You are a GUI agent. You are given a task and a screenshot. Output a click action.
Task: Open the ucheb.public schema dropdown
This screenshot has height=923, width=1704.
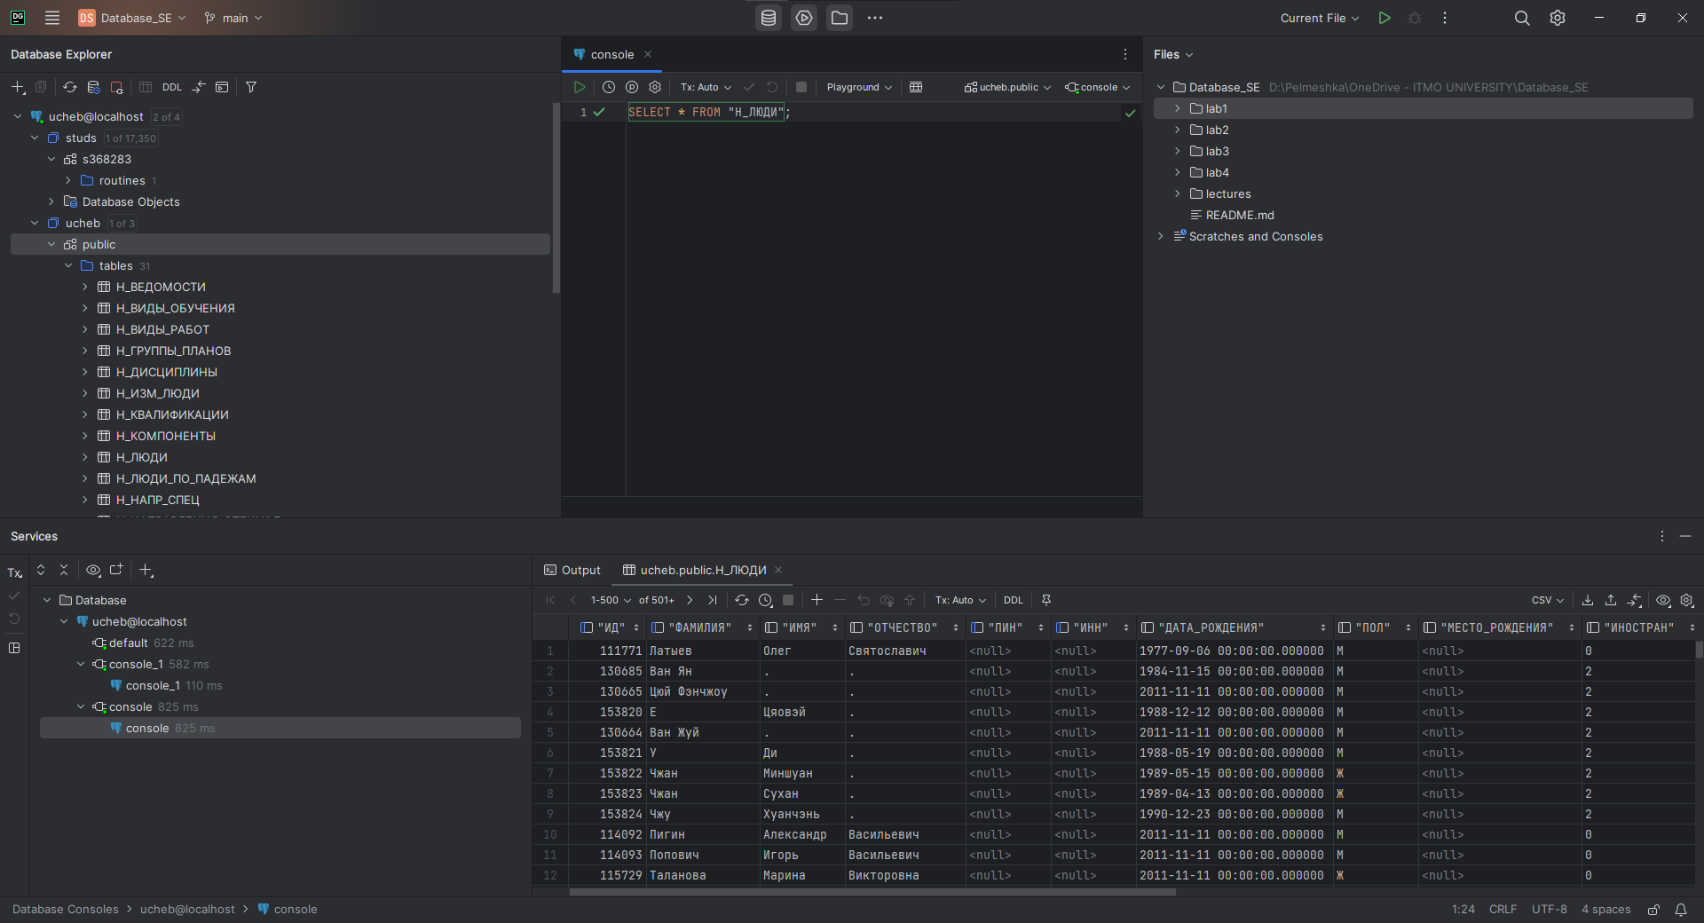pyautogui.click(x=1007, y=87)
